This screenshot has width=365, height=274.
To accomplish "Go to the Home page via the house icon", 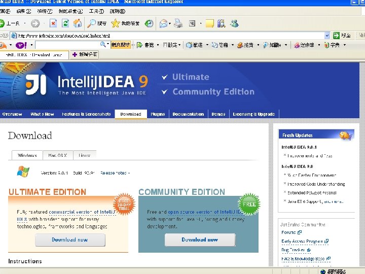I will (x=78, y=23).
